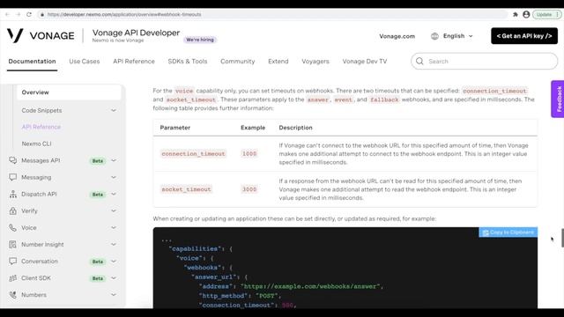Reload the page
This screenshot has width=564, height=317.
point(29,14)
